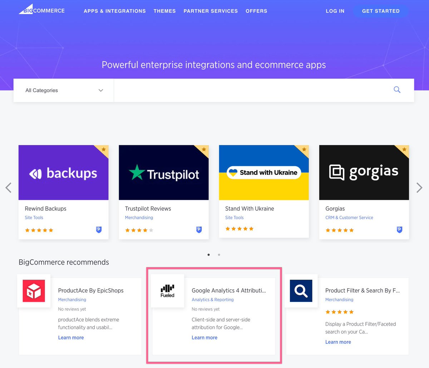Click the 'Powerful enterprise integrations' headline
Screen dimensions: 429x368
click(x=214, y=65)
